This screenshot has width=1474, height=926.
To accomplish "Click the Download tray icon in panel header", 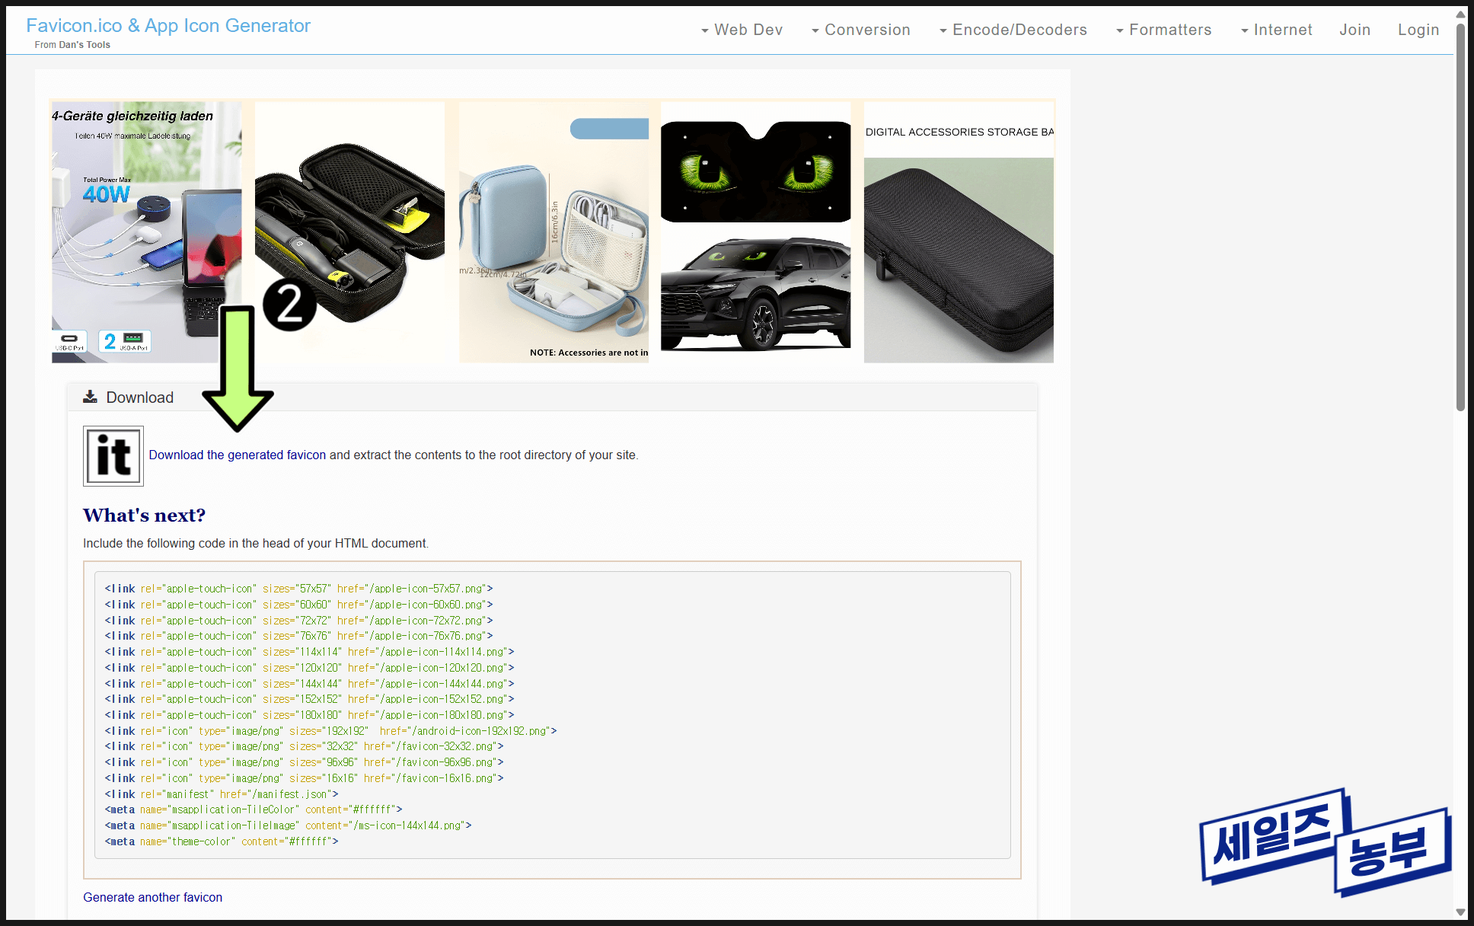I will pyautogui.click(x=90, y=397).
